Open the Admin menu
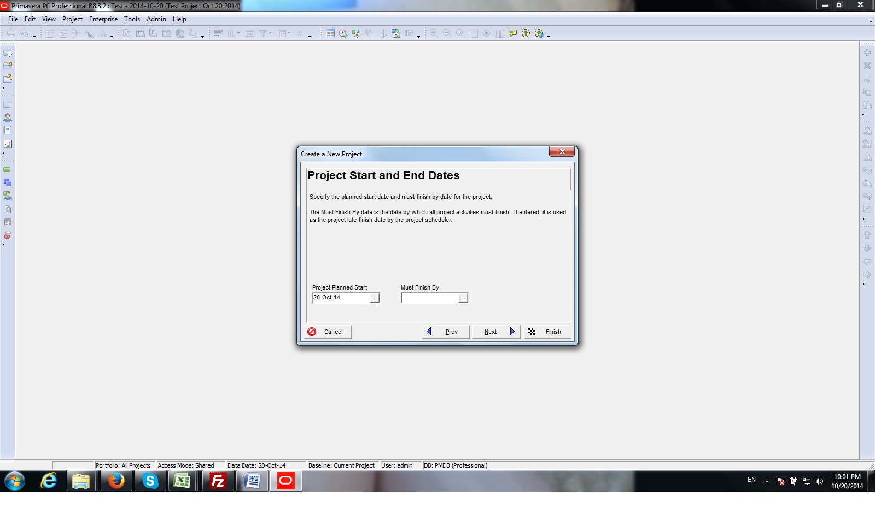The width and height of the screenshot is (875, 519). [x=156, y=19]
